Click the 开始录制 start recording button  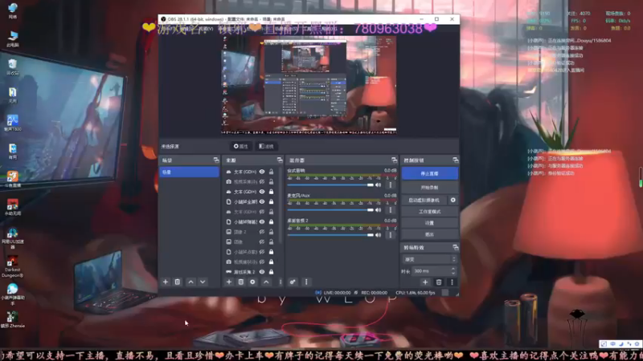pyautogui.click(x=430, y=188)
